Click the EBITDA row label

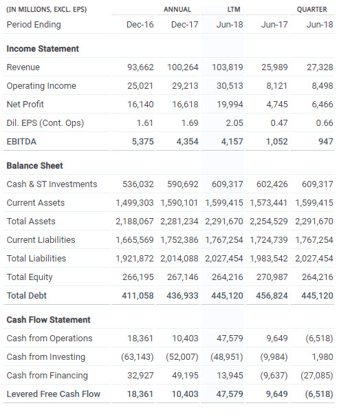coord(21,141)
